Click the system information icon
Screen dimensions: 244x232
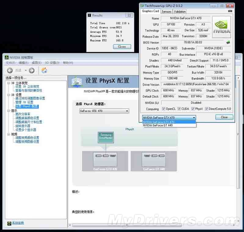[x=9, y=223]
